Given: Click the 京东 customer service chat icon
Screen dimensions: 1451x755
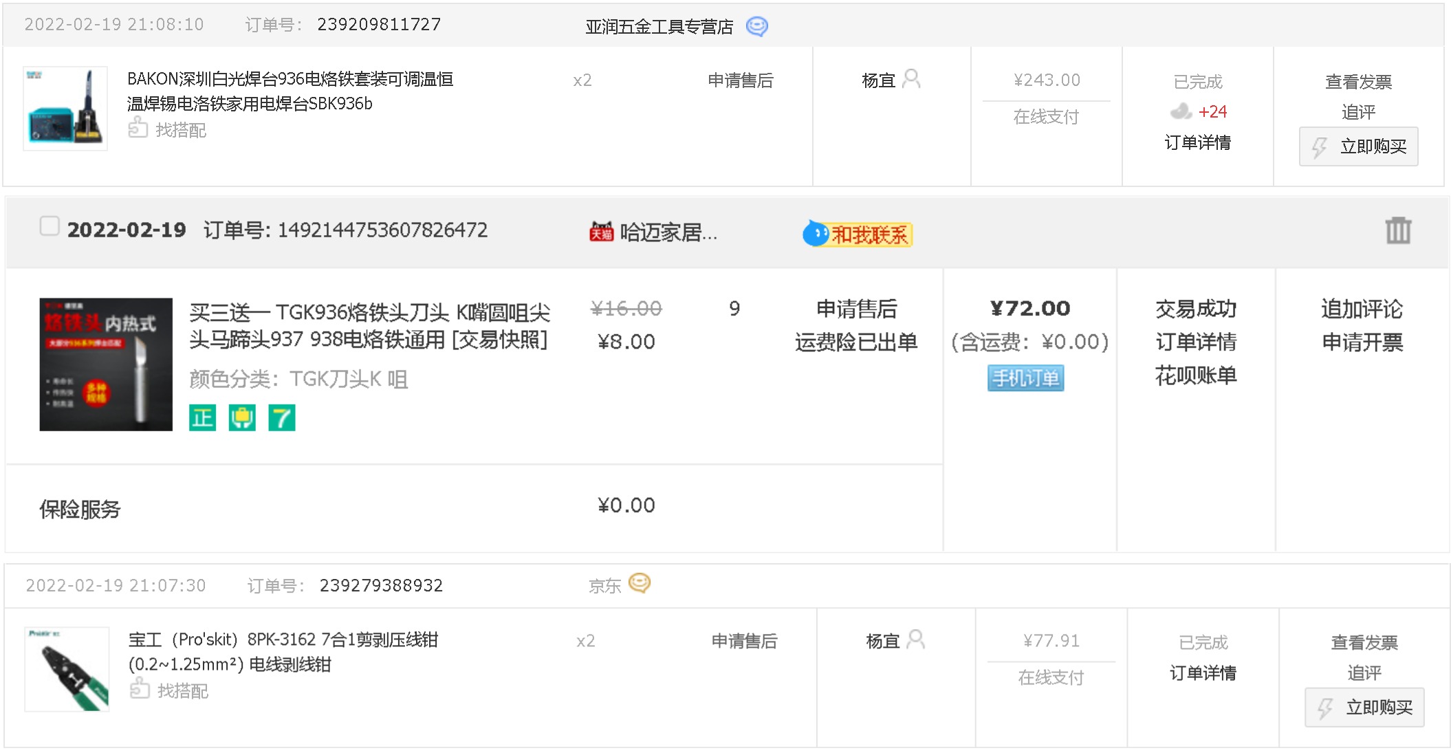Looking at the screenshot, I should pyautogui.click(x=639, y=583).
